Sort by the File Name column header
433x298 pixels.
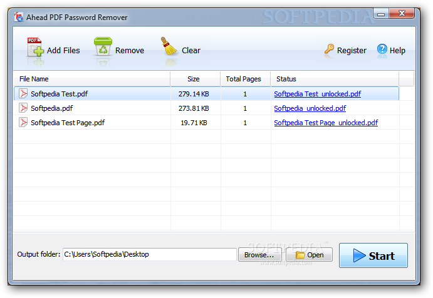pyautogui.click(x=92, y=79)
